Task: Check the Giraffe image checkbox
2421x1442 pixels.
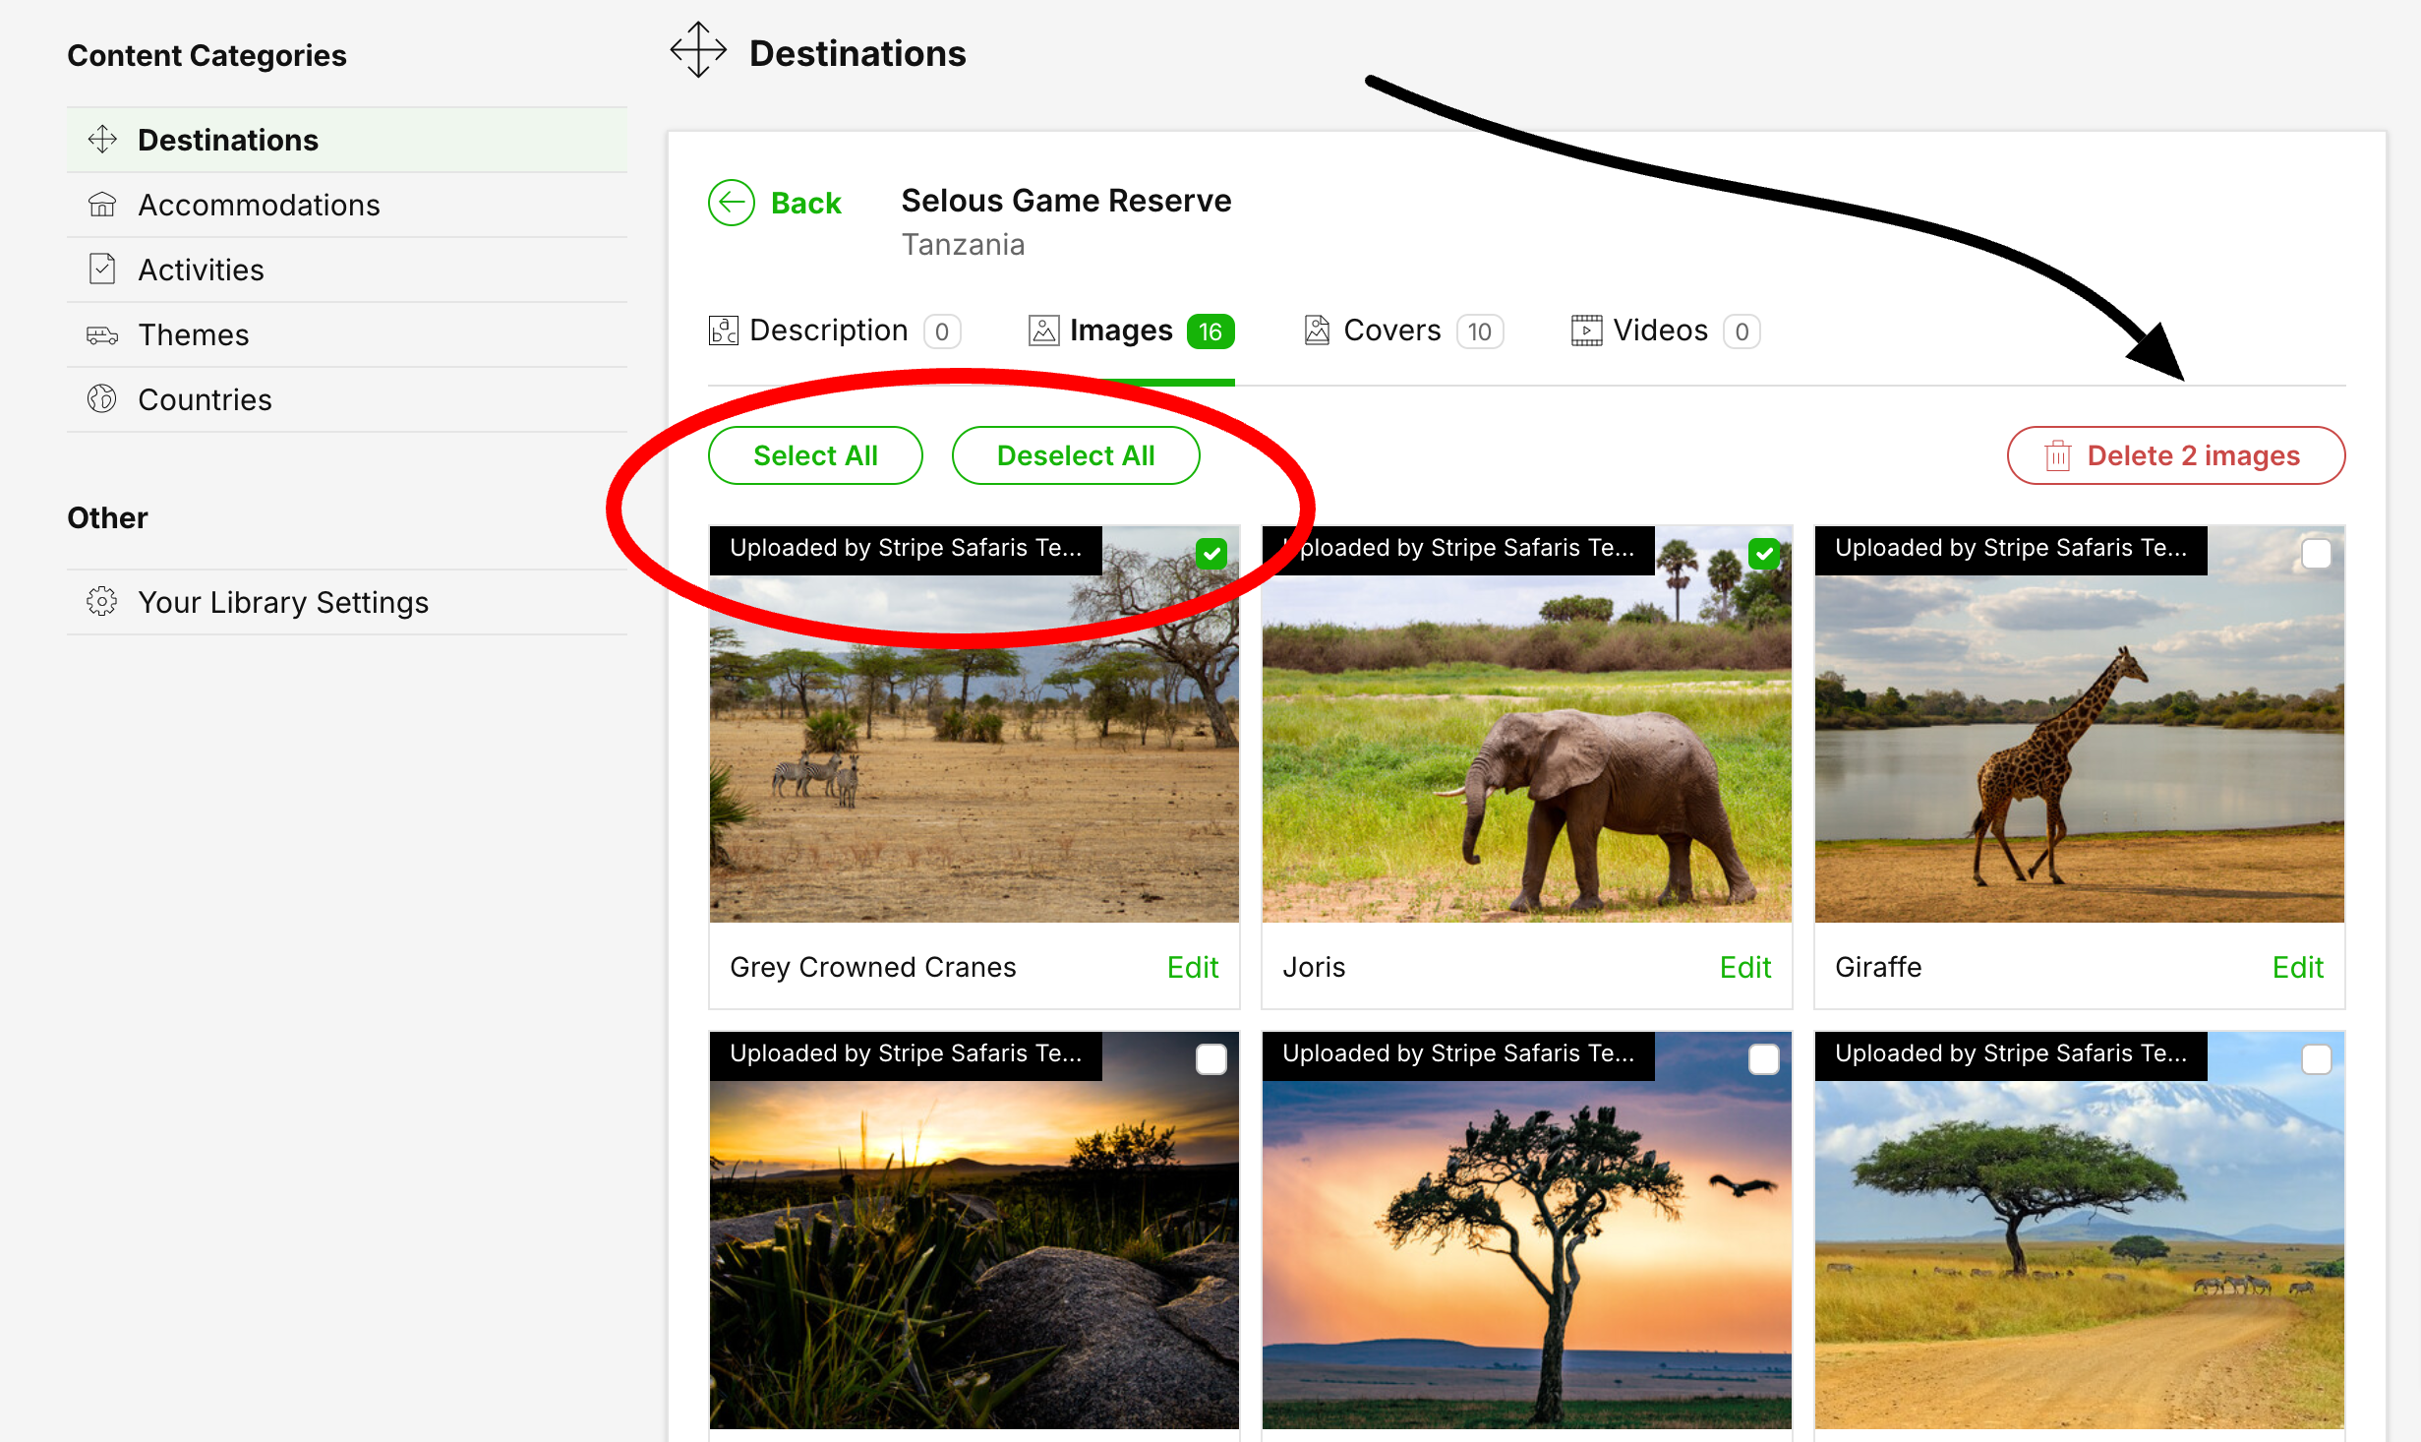Action: 2317,554
